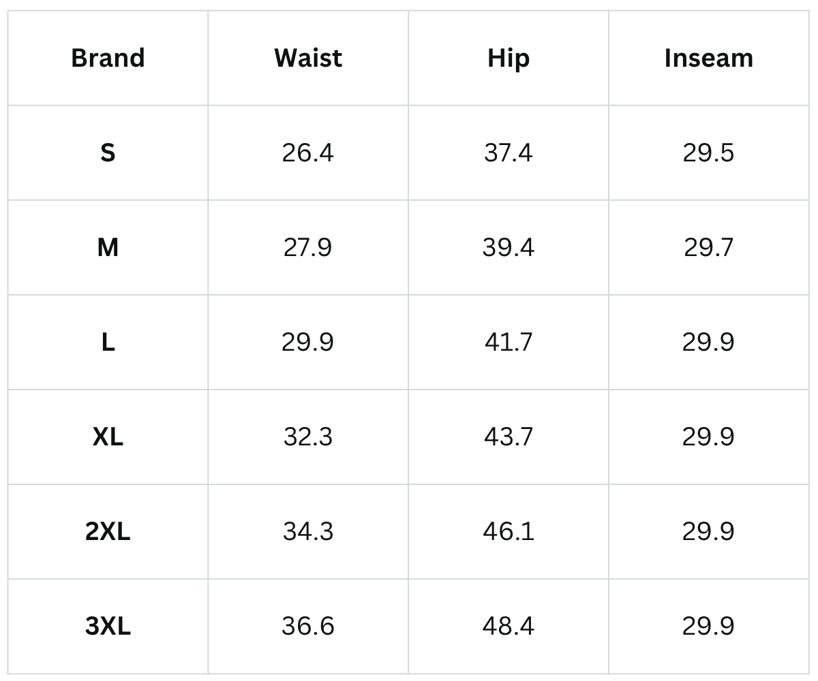Click waist value 26.4 for size S

(308, 153)
